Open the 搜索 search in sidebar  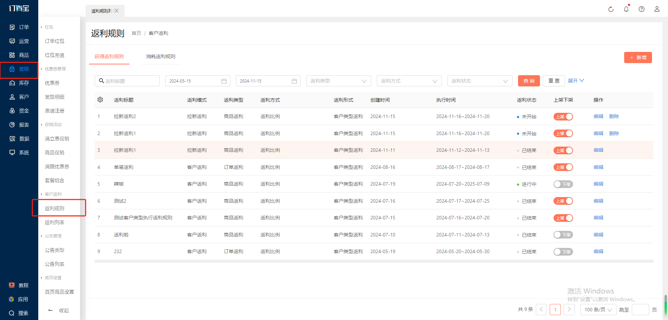(x=19, y=313)
